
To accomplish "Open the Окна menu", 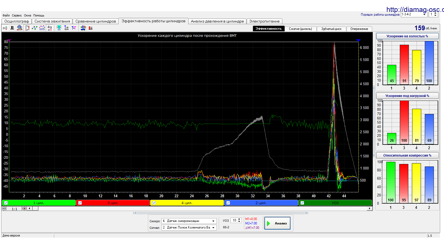I will coord(27,15).
